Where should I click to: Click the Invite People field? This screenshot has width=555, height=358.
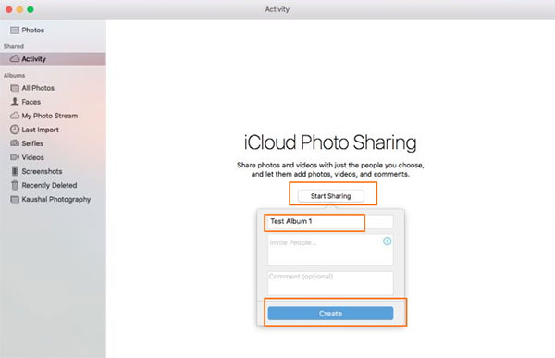coord(330,250)
